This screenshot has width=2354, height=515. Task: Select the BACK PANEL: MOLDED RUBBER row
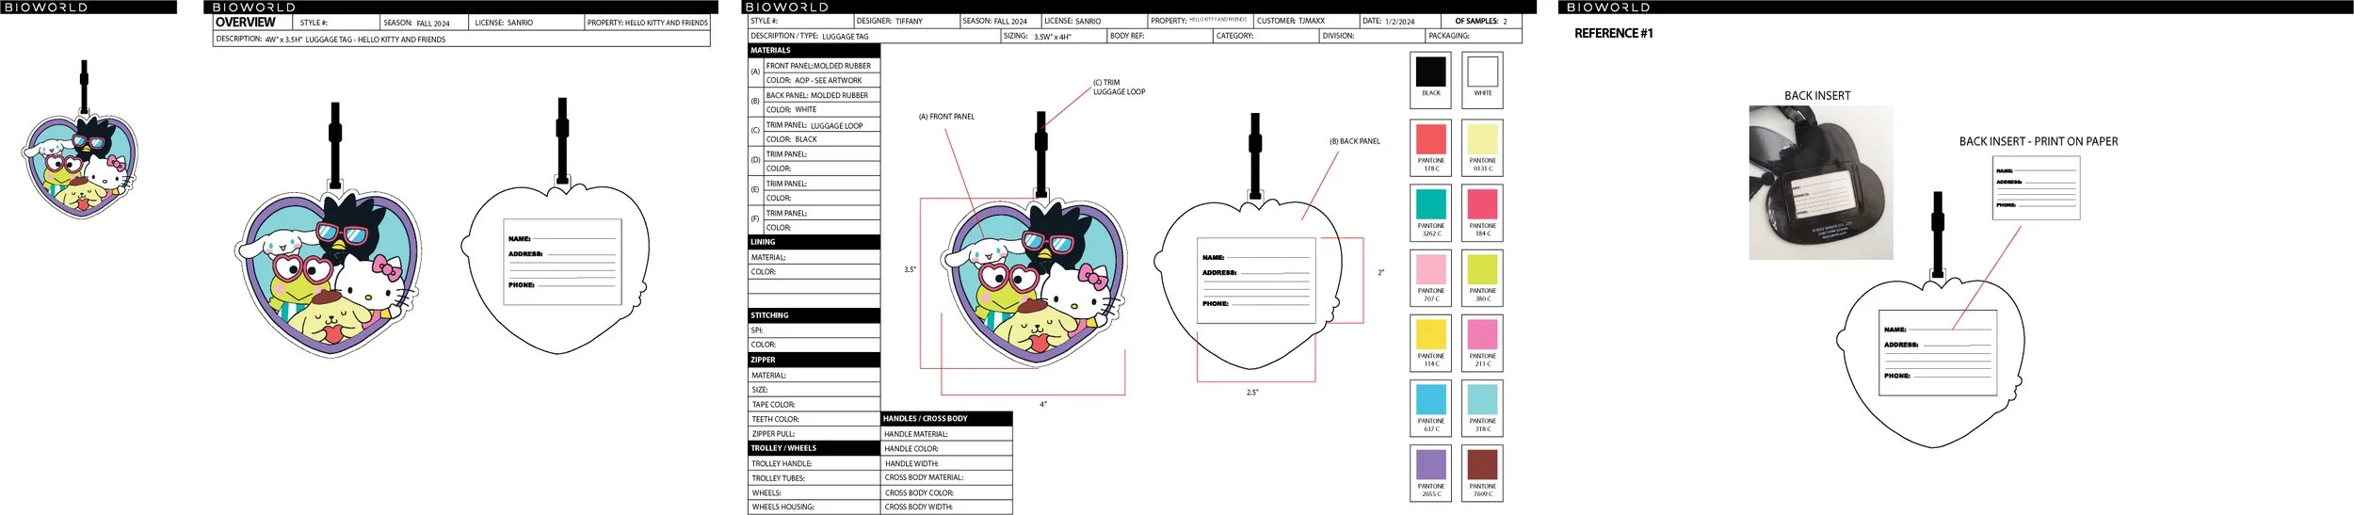pyautogui.click(x=822, y=95)
